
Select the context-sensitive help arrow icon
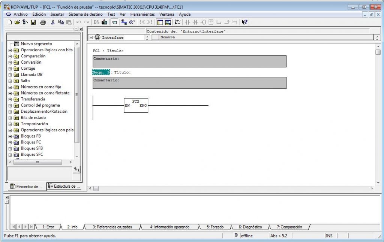244,22
